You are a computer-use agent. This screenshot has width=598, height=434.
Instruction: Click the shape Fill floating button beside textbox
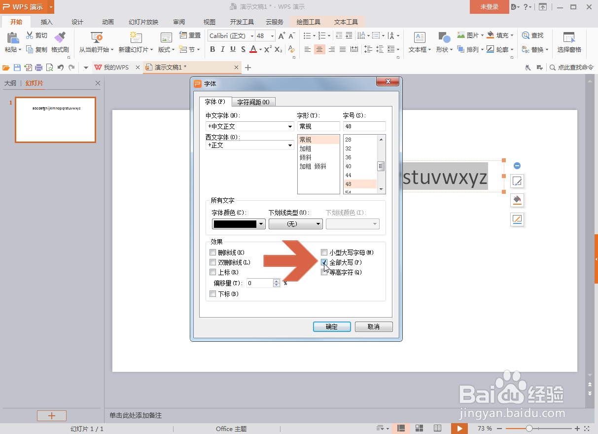pyautogui.click(x=517, y=200)
